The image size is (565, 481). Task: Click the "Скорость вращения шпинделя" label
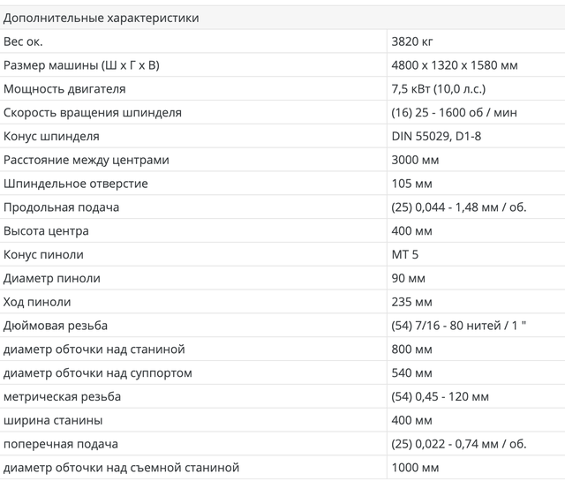pyautogui.click(x=93, y=113)
